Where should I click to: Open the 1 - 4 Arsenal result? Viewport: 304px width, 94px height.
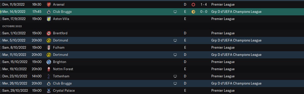tap(204, 4)
